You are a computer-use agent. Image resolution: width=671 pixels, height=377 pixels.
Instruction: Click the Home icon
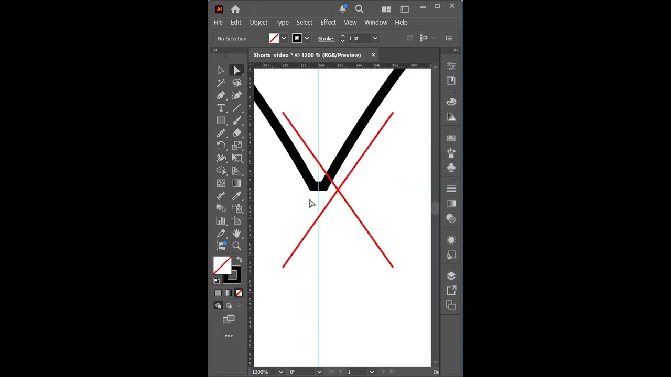[x=235, y=9]
